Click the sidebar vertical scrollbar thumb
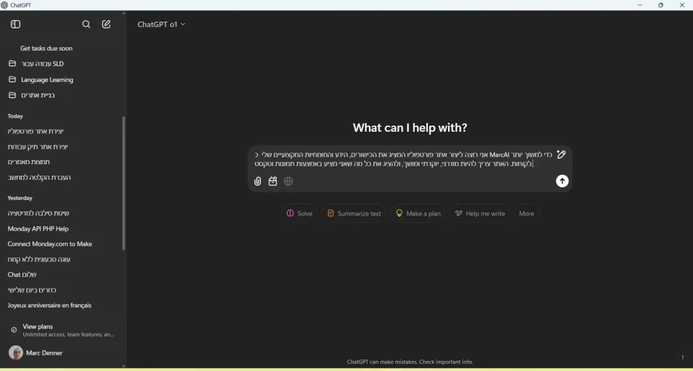Image resolution: width=693 pixels, height=371 pixels. [124, 183]
